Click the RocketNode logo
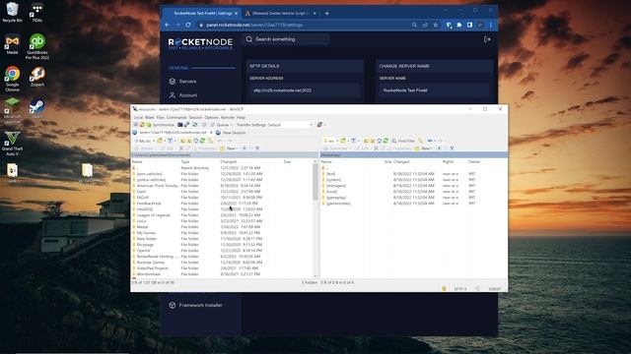 click(200, 43)
